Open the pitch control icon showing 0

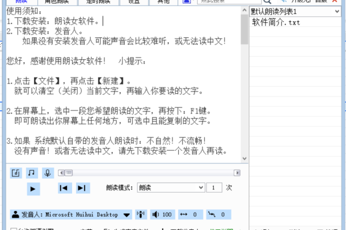tap(219, 214)
